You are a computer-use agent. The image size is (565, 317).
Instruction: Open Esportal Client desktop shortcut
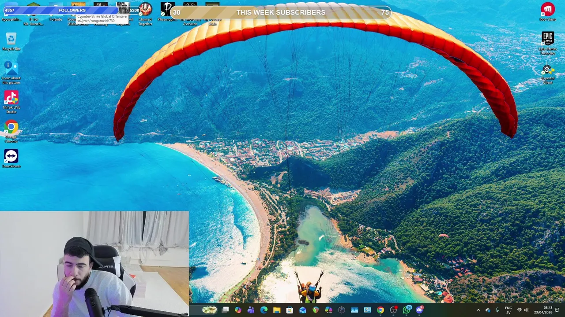[547, 74]
